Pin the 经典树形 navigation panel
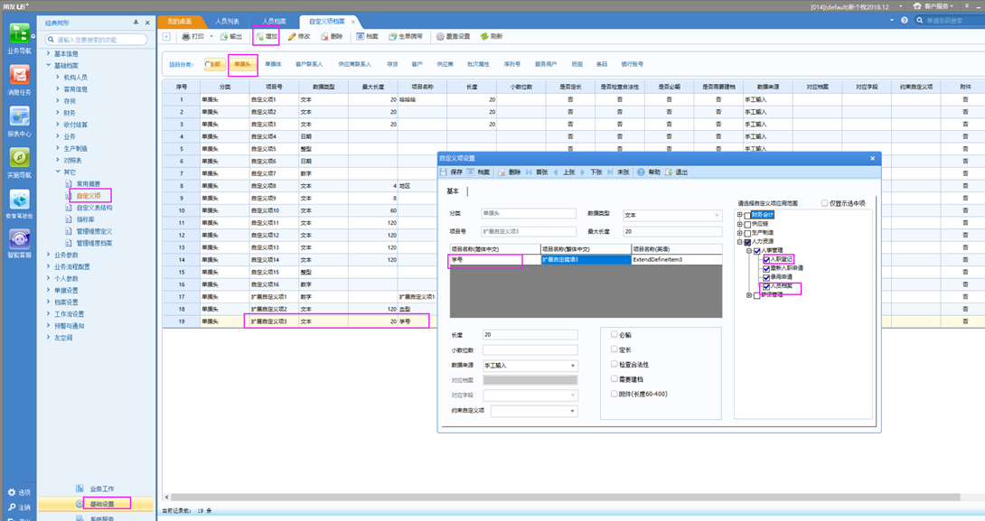985x521 pixels. pyautogui.click(x=135, y=23)
